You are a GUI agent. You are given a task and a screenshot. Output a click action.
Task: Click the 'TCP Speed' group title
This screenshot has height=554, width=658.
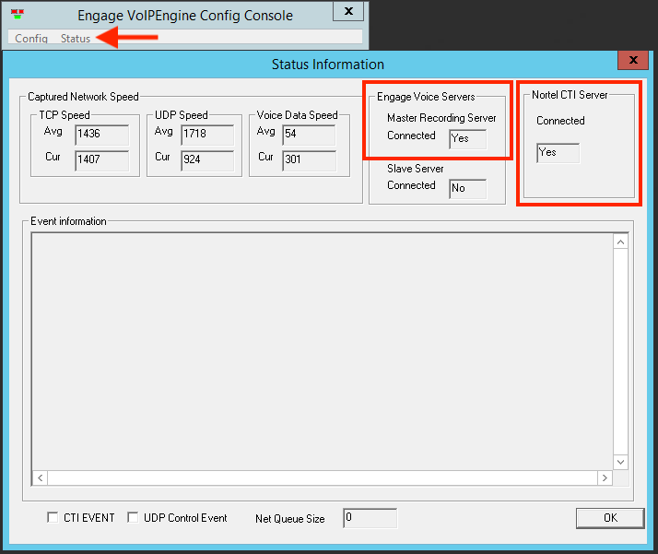point(65,115)
